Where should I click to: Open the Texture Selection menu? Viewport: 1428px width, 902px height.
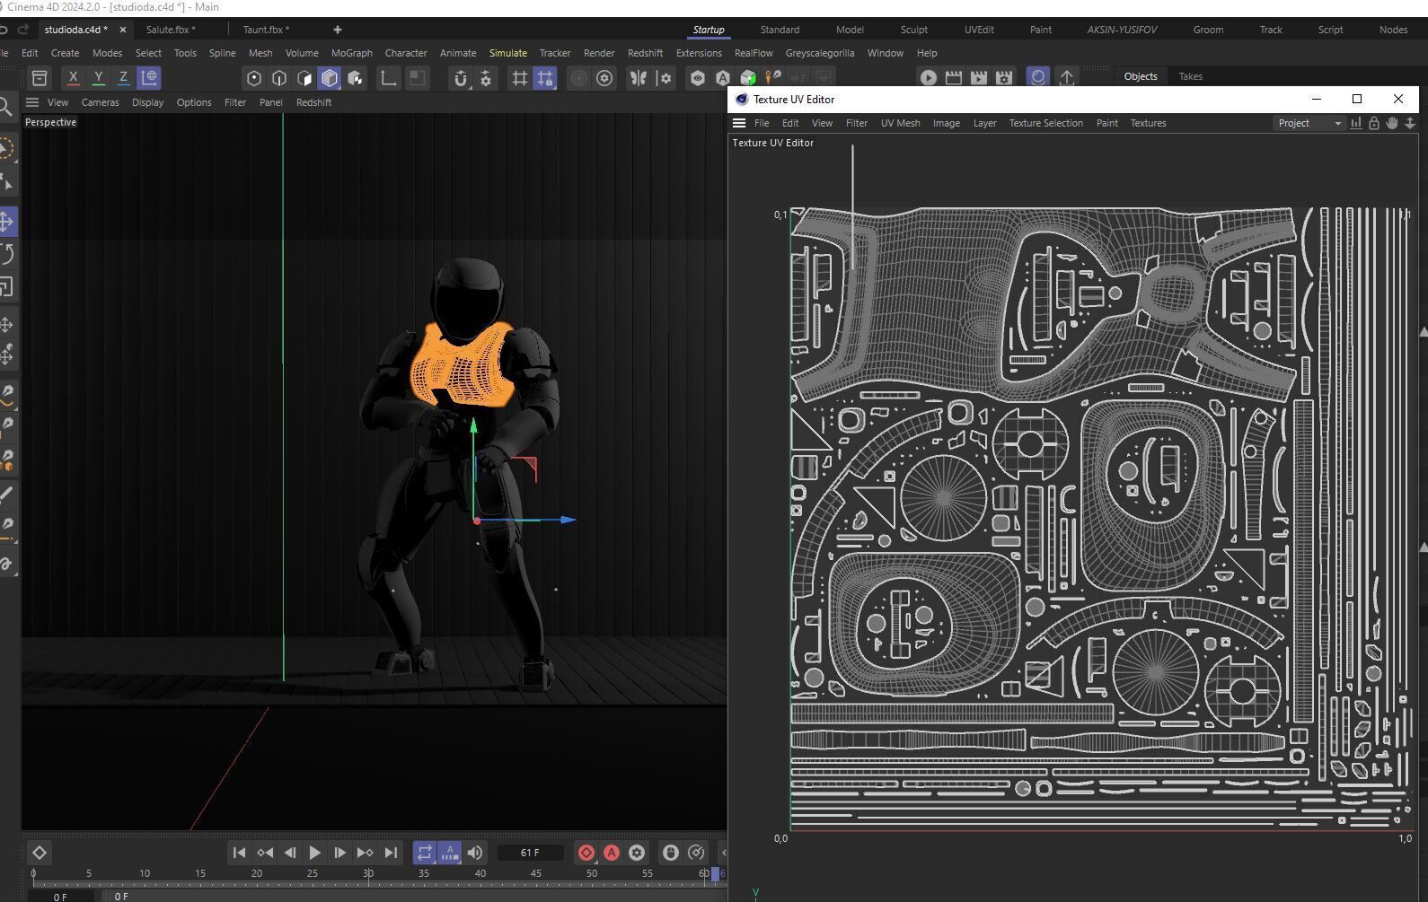point(1045,123)
